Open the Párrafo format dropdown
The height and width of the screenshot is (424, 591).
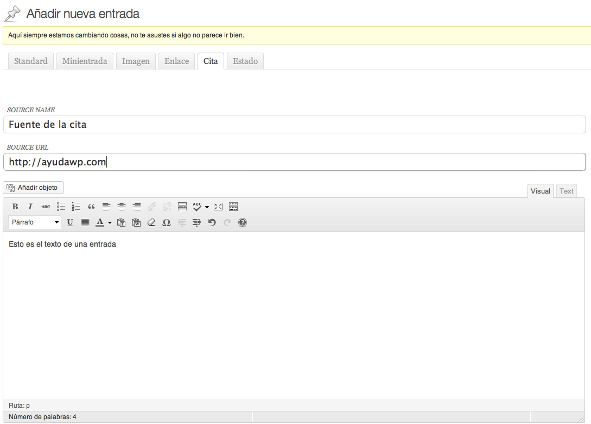[35, 222]
